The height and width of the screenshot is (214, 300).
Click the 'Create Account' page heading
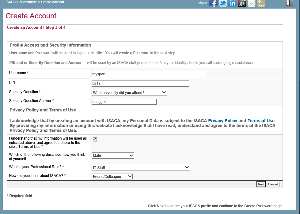[31, 16]
